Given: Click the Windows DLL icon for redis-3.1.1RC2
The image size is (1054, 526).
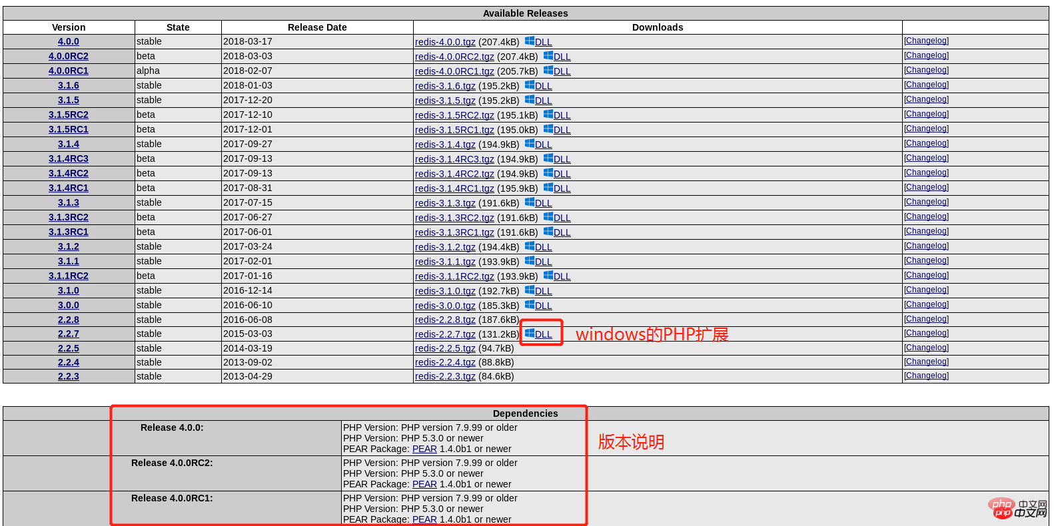Looking at the screenshot, I should (548, 276).
